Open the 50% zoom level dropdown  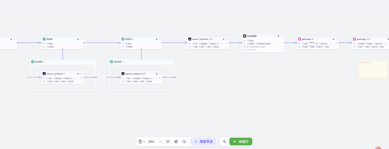[155, 141]
